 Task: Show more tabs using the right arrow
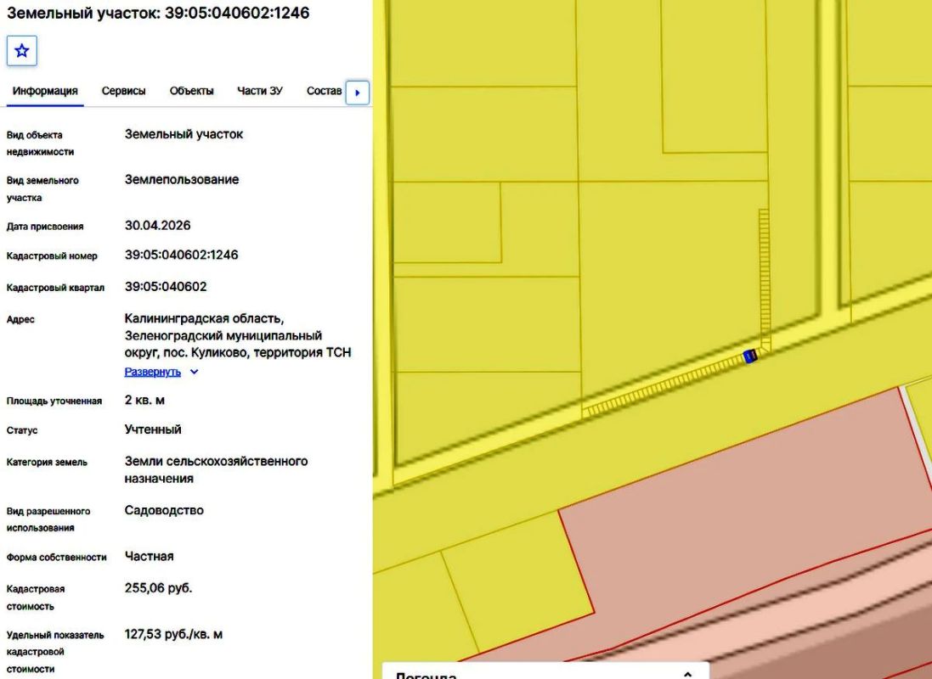357,93
